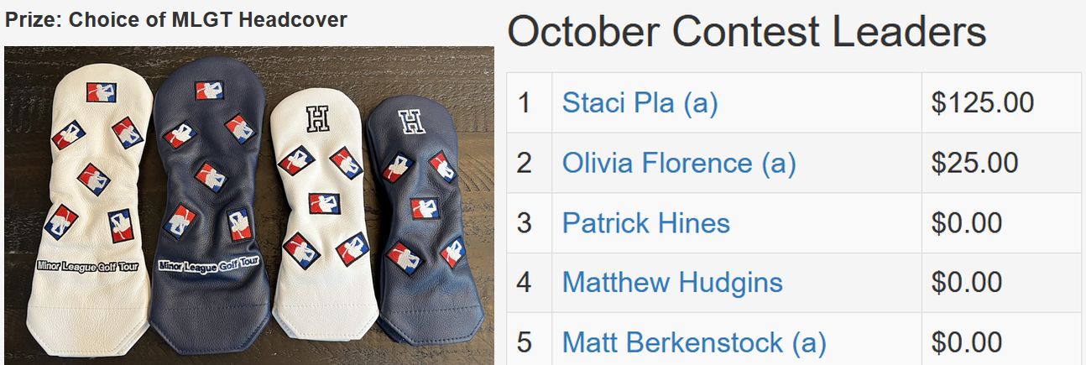Viewport: 1086px width, 365px height.
Task: Click the rank 5 cell in leaders table
Action: tap(530, 342)
